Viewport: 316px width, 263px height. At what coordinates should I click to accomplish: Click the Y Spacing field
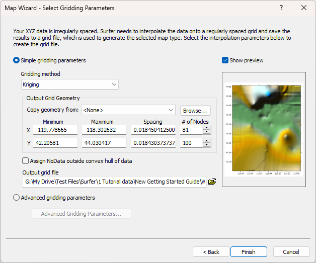(153, 143)
